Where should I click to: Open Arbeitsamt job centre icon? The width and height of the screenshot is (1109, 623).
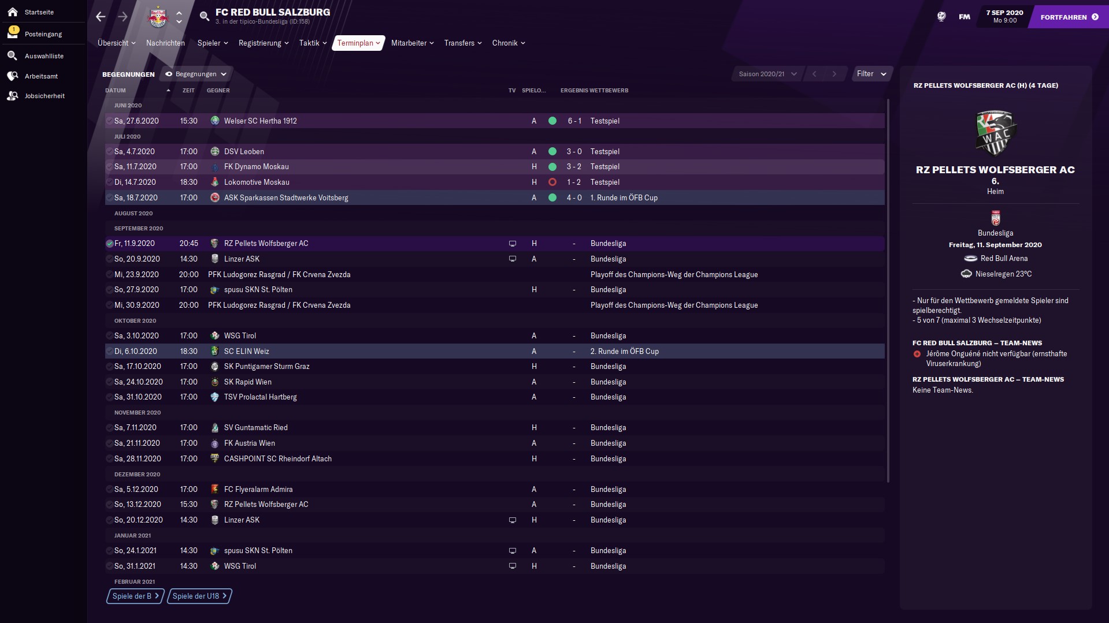[12, 76]
